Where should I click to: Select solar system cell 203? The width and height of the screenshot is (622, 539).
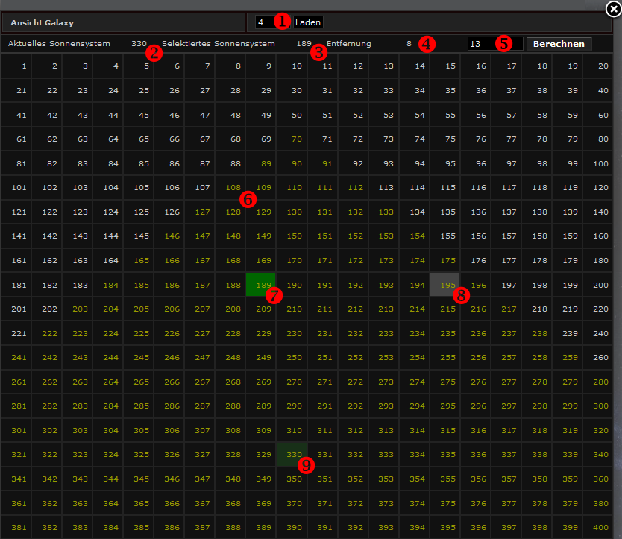click(x=78, y=309)
